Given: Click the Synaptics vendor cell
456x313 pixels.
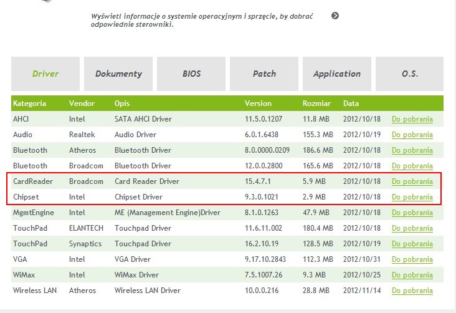Looking at the screenshot, I should 85,244.
